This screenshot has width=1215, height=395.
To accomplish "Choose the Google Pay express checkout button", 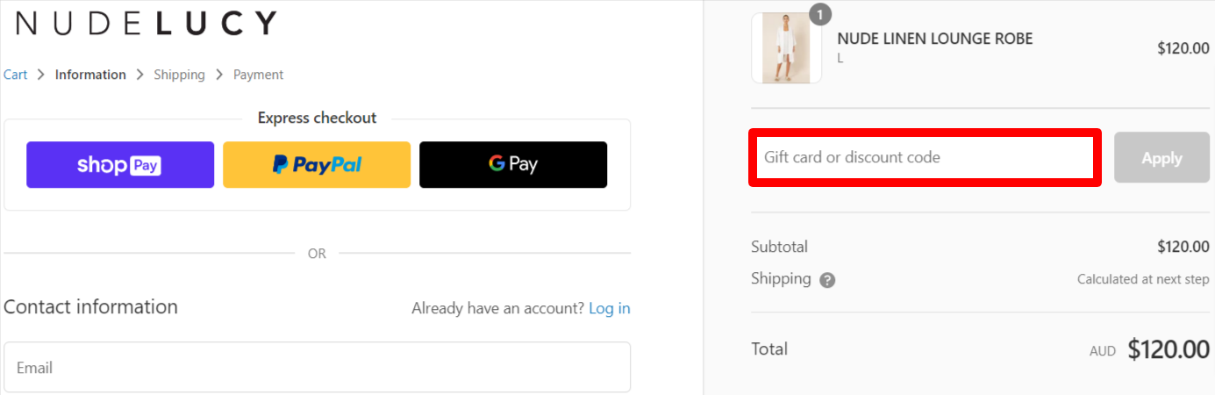I will point(513,165).
